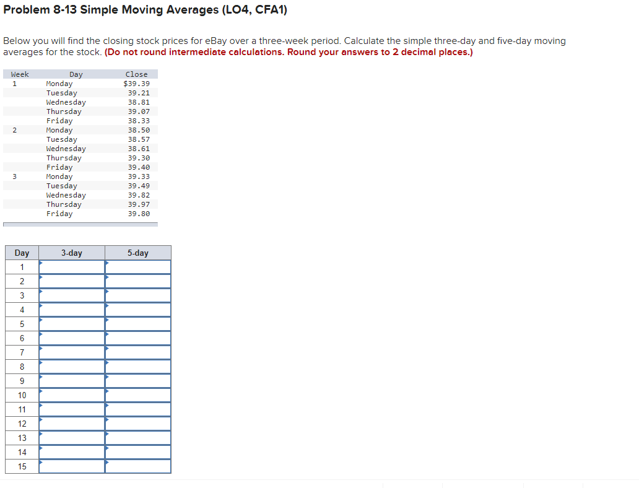Click the 3-day column header
Viewport: 639px width, 488px height.
[x=71, y=253]
